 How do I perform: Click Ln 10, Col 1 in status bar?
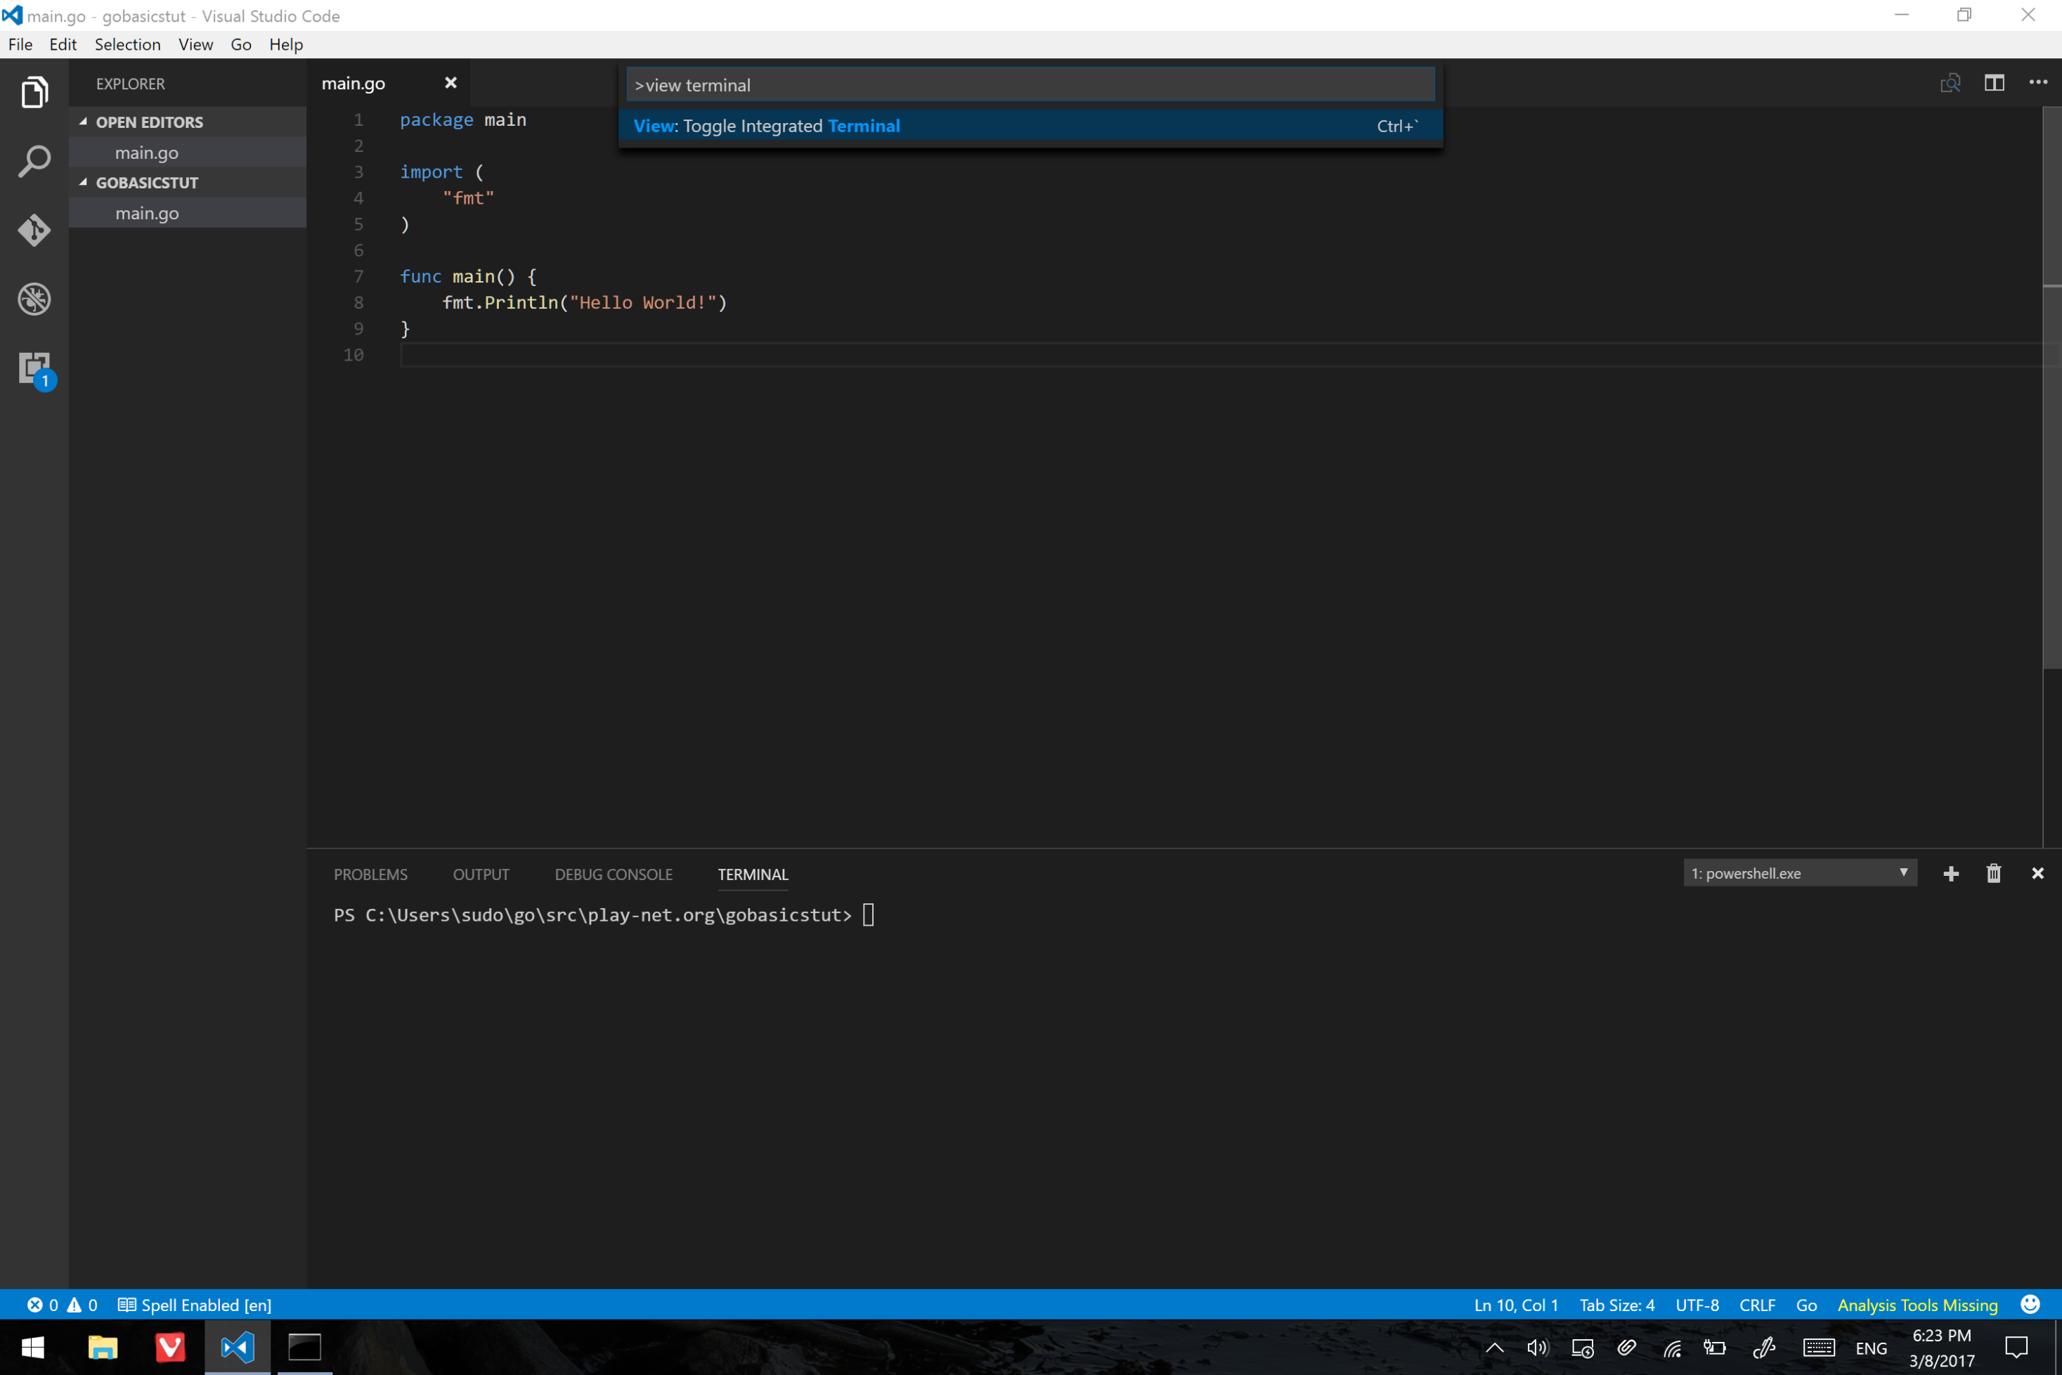(x=1516, y=1305)
